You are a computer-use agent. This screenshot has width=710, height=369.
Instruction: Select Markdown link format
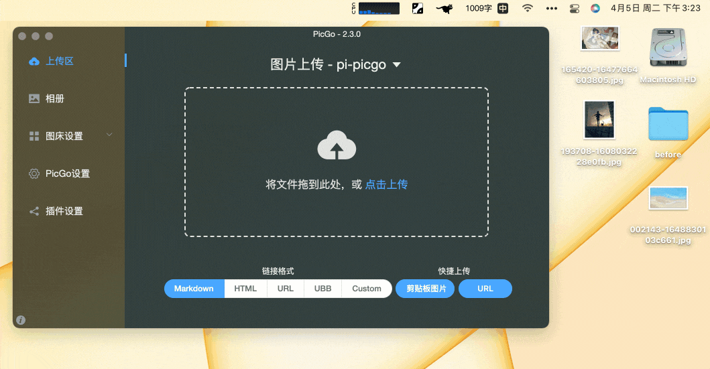click(194, 289)
